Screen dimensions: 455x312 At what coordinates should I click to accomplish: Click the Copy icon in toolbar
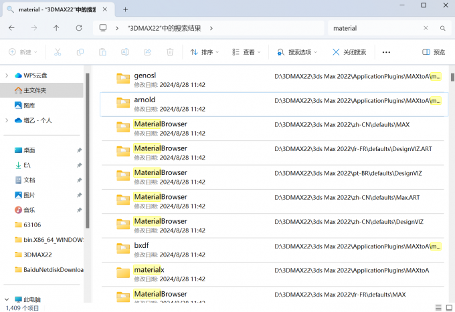pyautogui.click(x=80, y=52)
